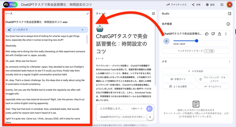Click the メモを追加 button
Image resolution: width=236 pixels, height=127 pixels.
(196, 71)
